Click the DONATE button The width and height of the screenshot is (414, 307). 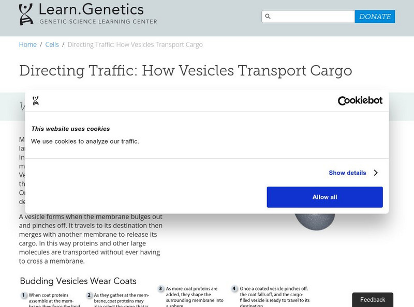tap(375, 17)
